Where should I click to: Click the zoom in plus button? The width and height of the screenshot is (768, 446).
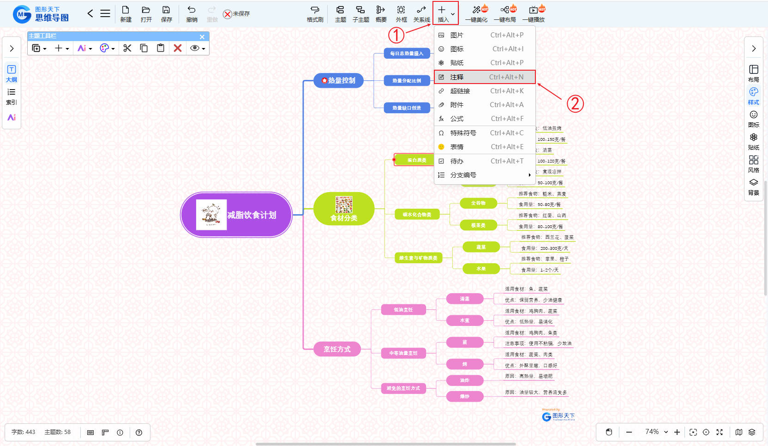point(677,432)
